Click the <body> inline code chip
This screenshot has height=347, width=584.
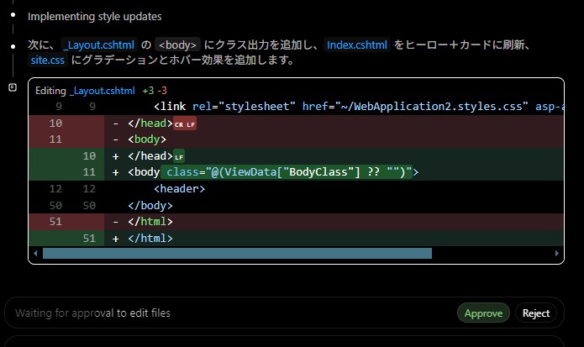179,45
